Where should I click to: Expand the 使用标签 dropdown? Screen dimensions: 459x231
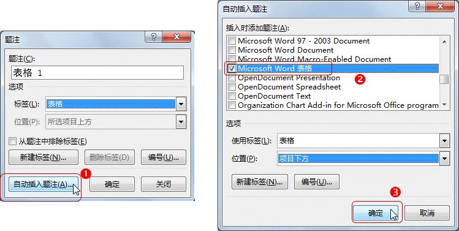coord(445,141)
